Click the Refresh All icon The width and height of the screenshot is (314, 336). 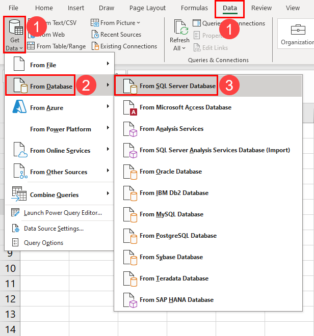point(181,27)
